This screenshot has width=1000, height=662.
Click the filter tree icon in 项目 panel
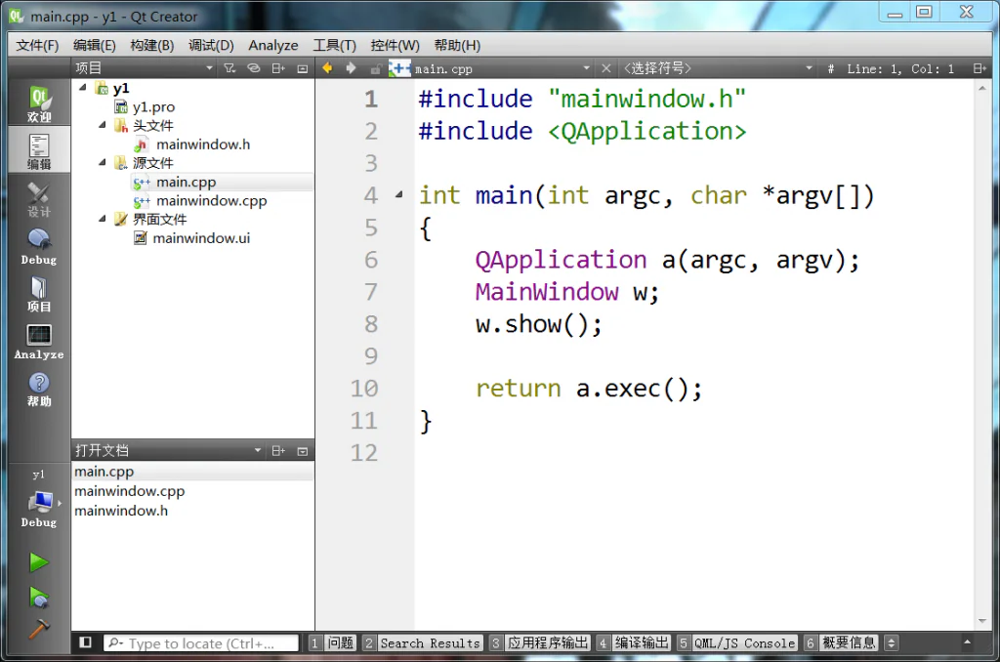click(229, 68)
